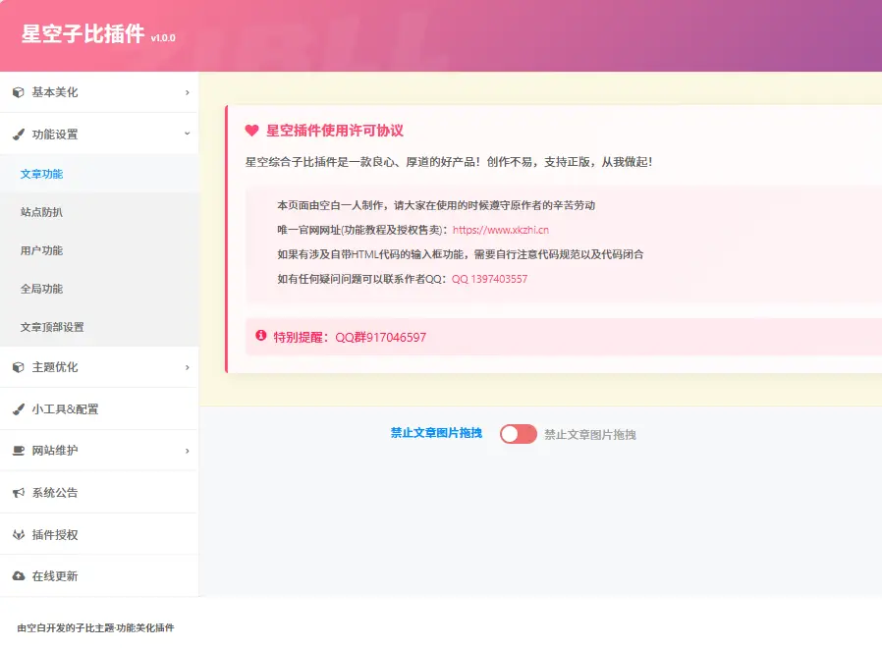Click the cube icon beside 主题优化

[x=18, y=367]
